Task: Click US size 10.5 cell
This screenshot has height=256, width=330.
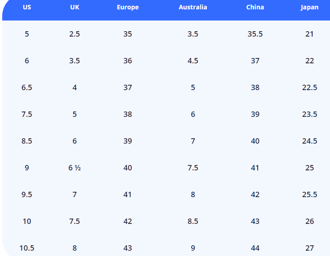Action: [27, 248]
